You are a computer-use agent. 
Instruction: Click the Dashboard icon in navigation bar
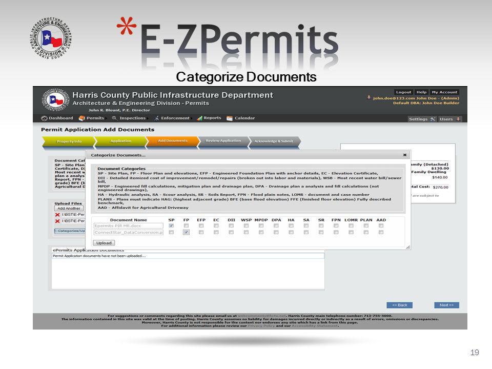(44, 118)
